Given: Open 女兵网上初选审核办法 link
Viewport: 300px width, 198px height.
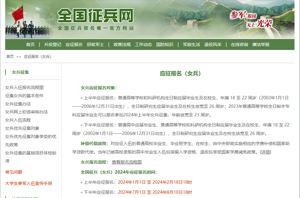Looking at the screenshot, I should (x=26, y=112).
